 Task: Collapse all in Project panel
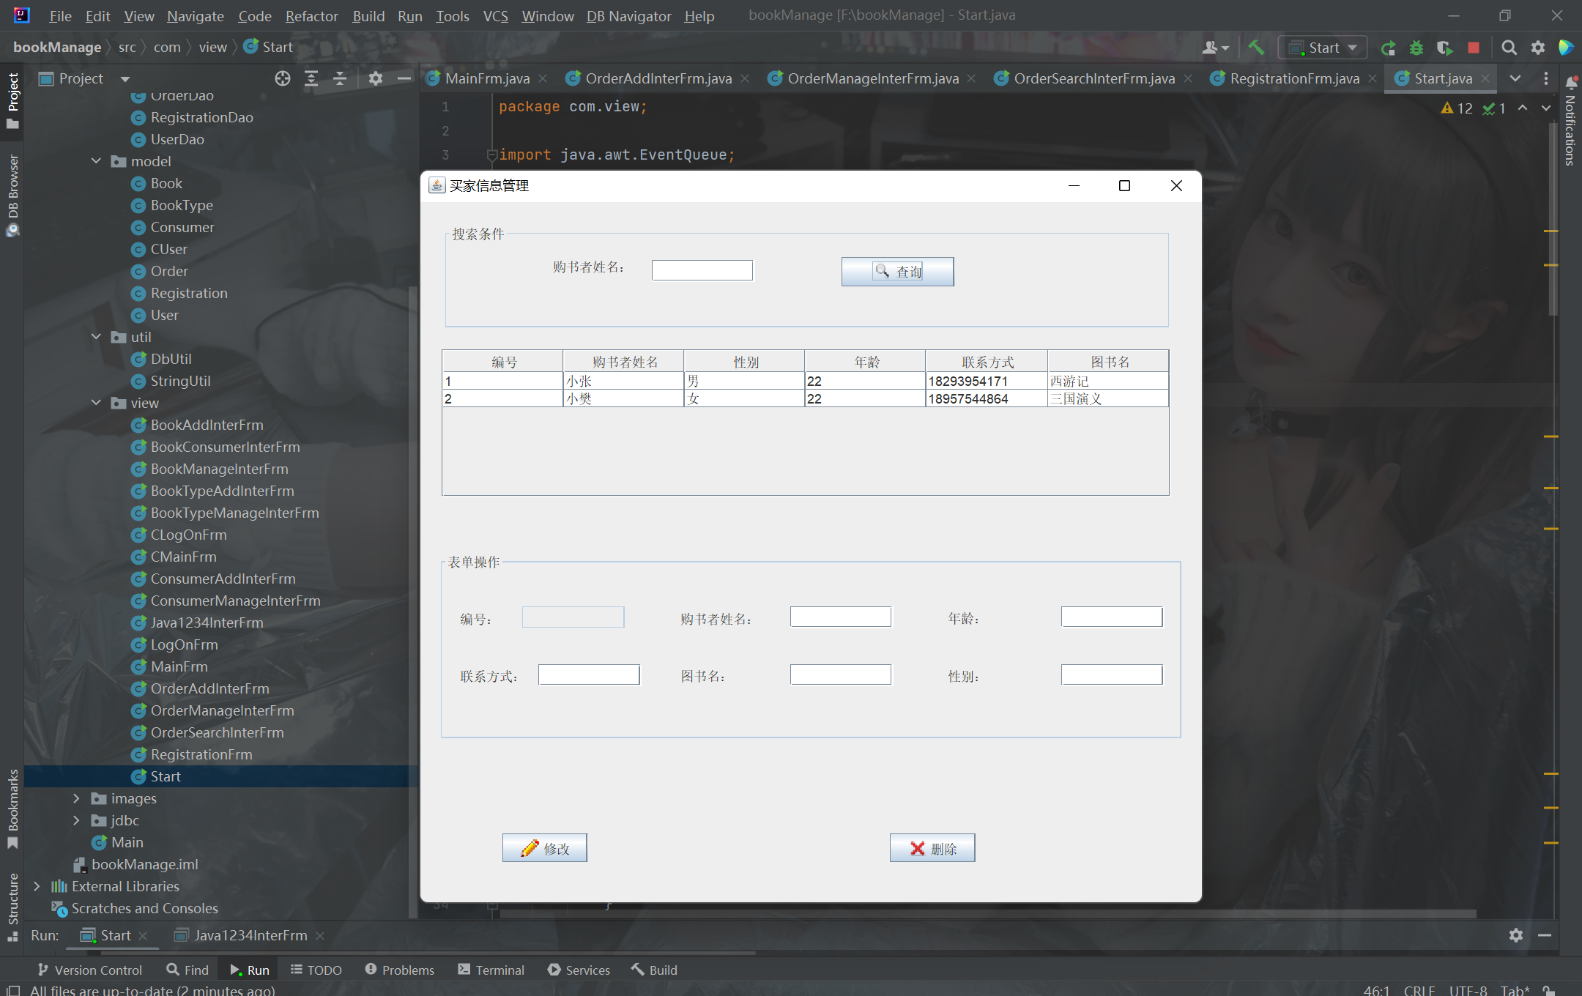pos(340,78)
